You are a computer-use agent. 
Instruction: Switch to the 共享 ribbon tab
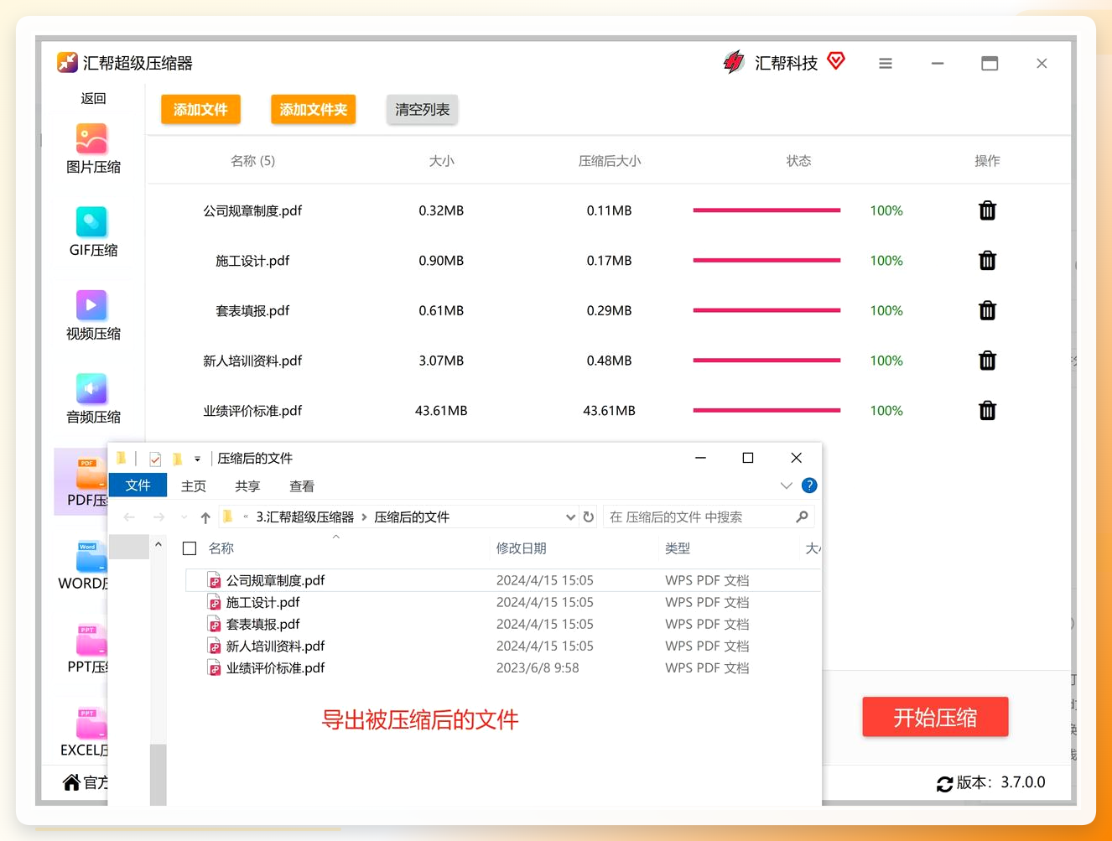click(247, 486)
